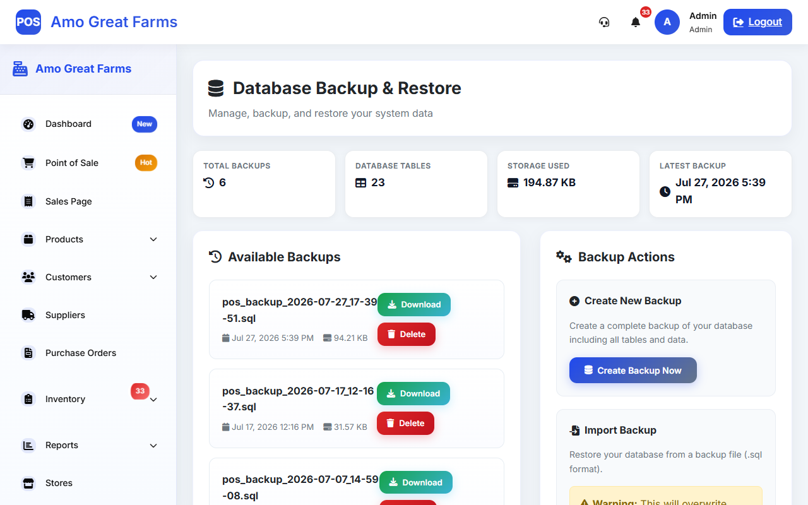Screen dimensions: 808x505
Task: Delete pos_backup_2026-07-27 backup
Action: [x=407, y=334]
